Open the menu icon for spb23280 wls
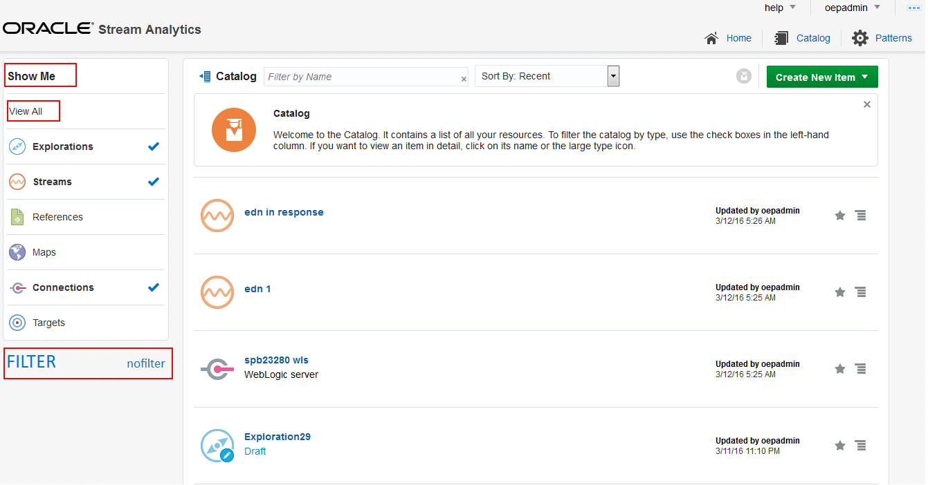Image resolution: width=928 pixels, height=485 pixels. click(861, 369)
